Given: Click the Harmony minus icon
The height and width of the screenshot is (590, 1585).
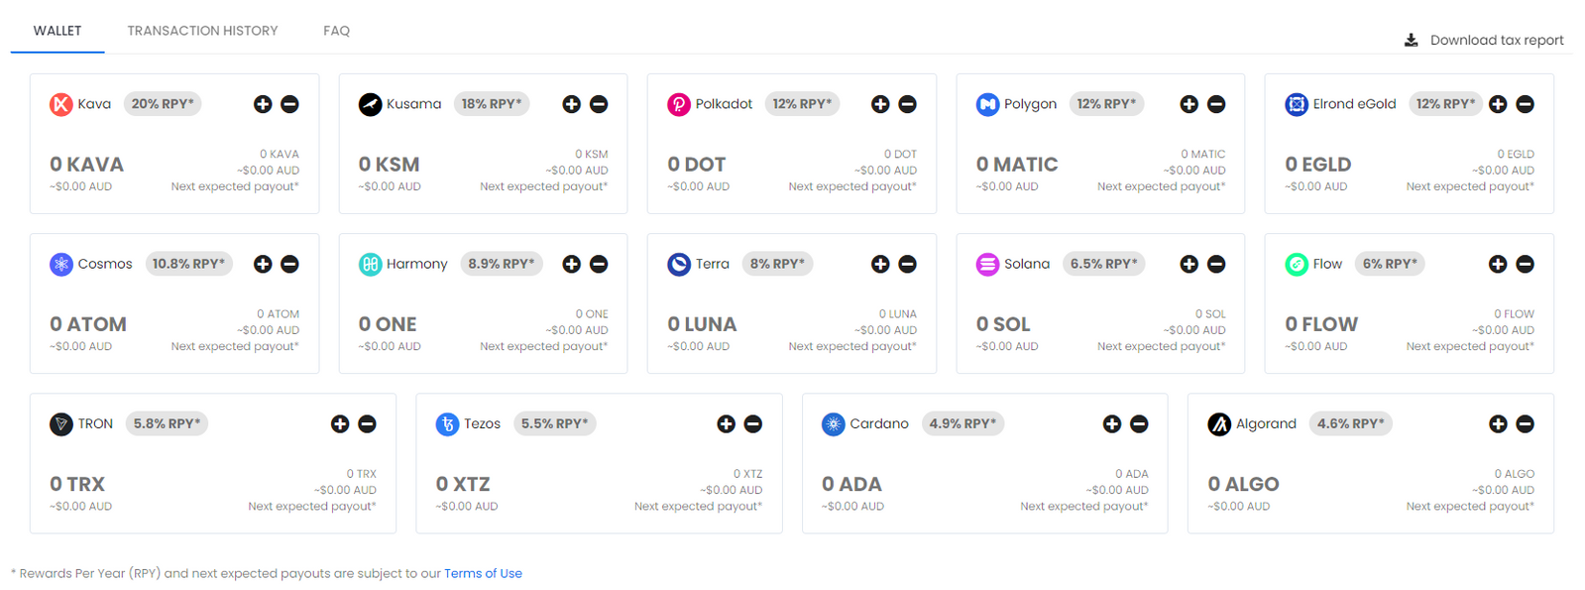Looking at the screenshot, I should 599,264.
